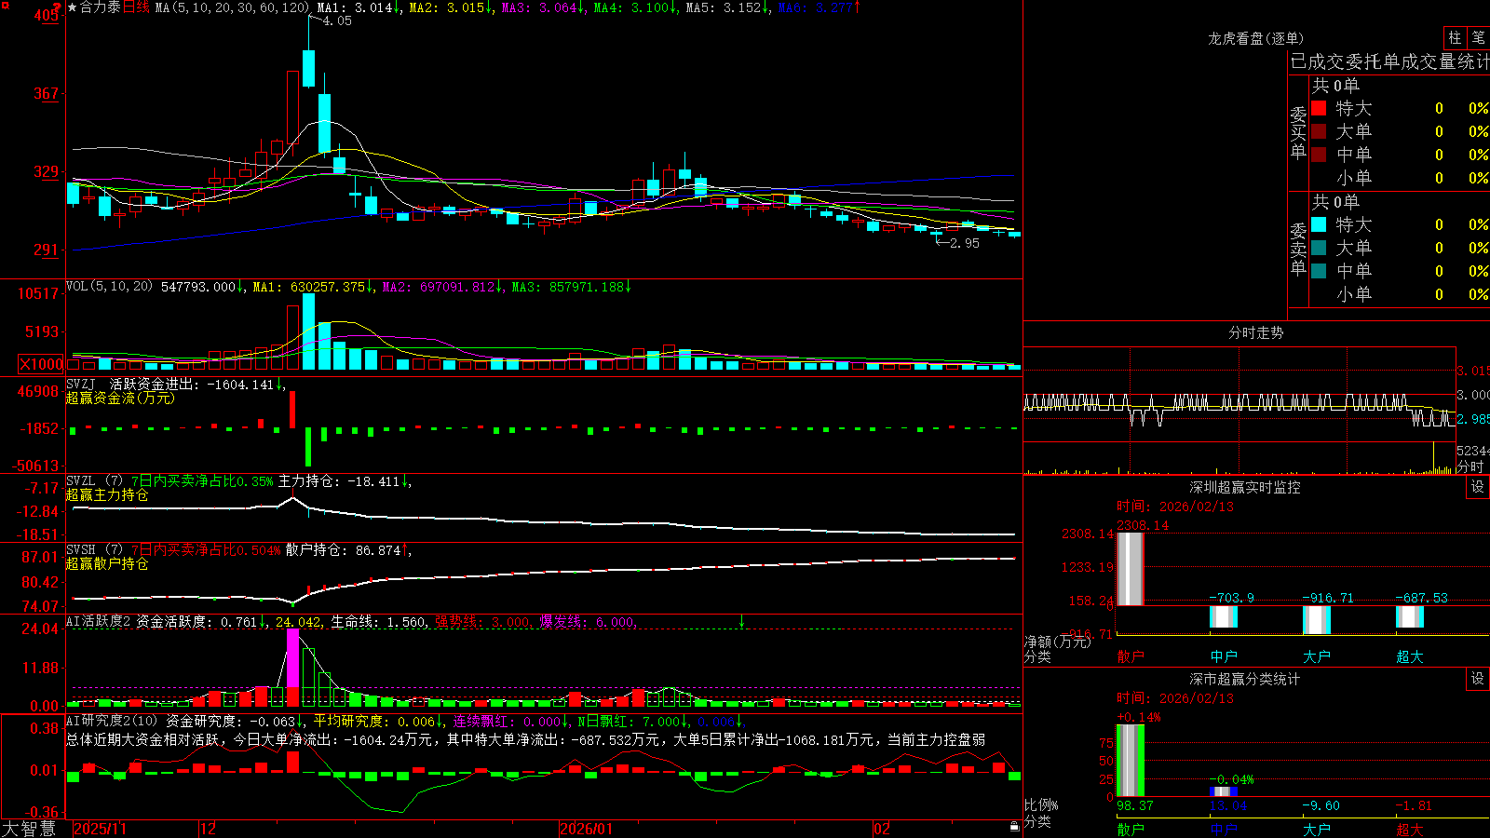The width and height of the screenshot is (1490, 838).
Task: Open 设 settings for 深圳超赢实时监控
Action: [1478, 487]
